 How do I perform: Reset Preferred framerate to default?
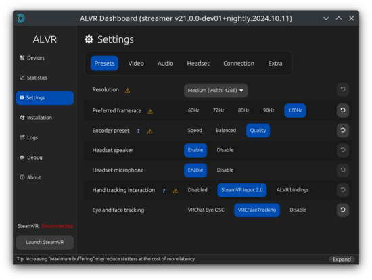[x=343, y=110]
